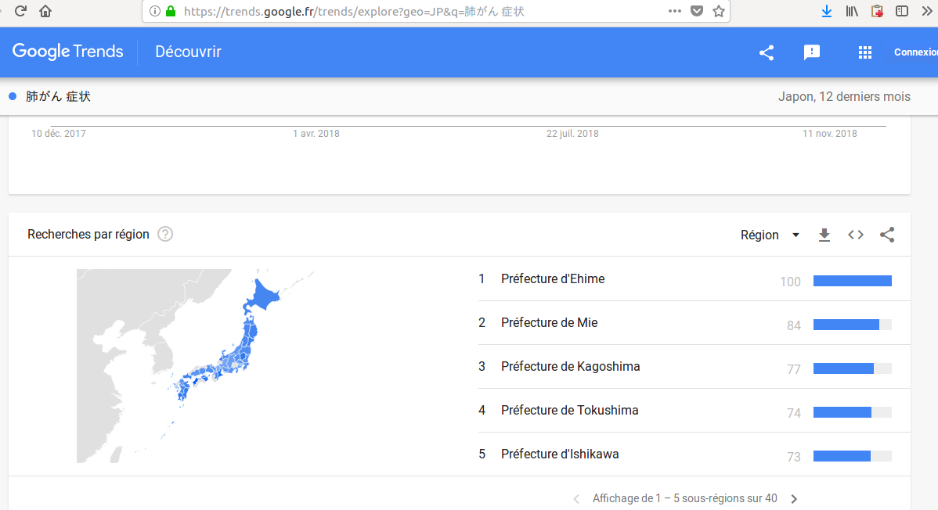The image size is (938, 510).
Task: Select Préfecture d'Ehime in the list
Action: pos(553,279)
